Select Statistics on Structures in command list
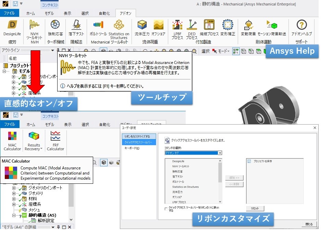 coord(185,187)
